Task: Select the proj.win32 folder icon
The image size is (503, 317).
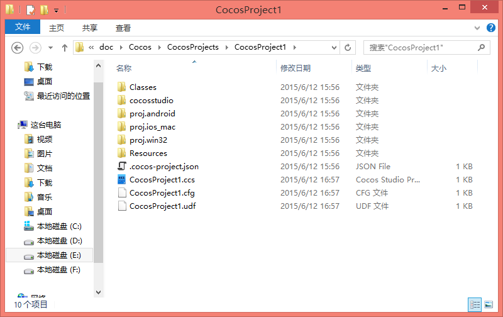Action: pyautogui.click(x=121, y=140)
